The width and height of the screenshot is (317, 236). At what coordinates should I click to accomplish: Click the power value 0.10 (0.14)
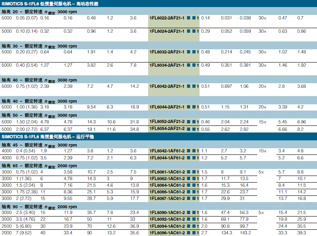click(27, 31)
